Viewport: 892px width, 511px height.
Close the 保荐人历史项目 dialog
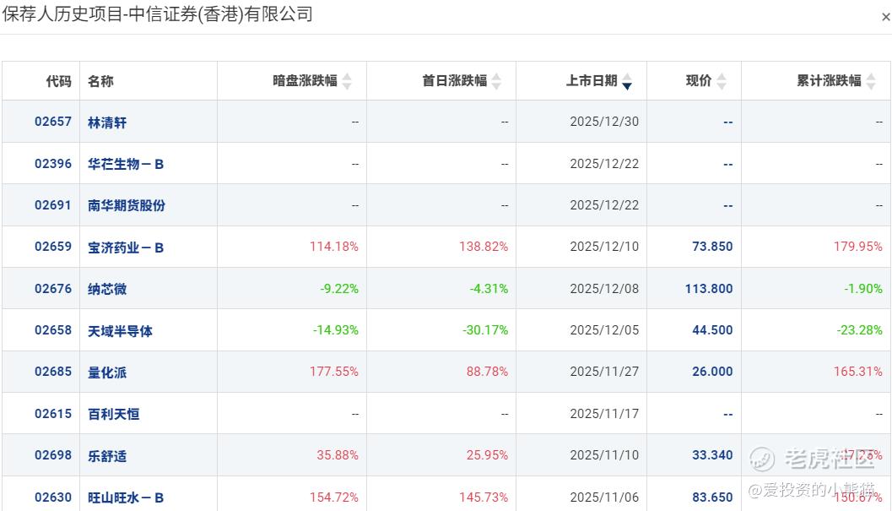pos(885,17)
